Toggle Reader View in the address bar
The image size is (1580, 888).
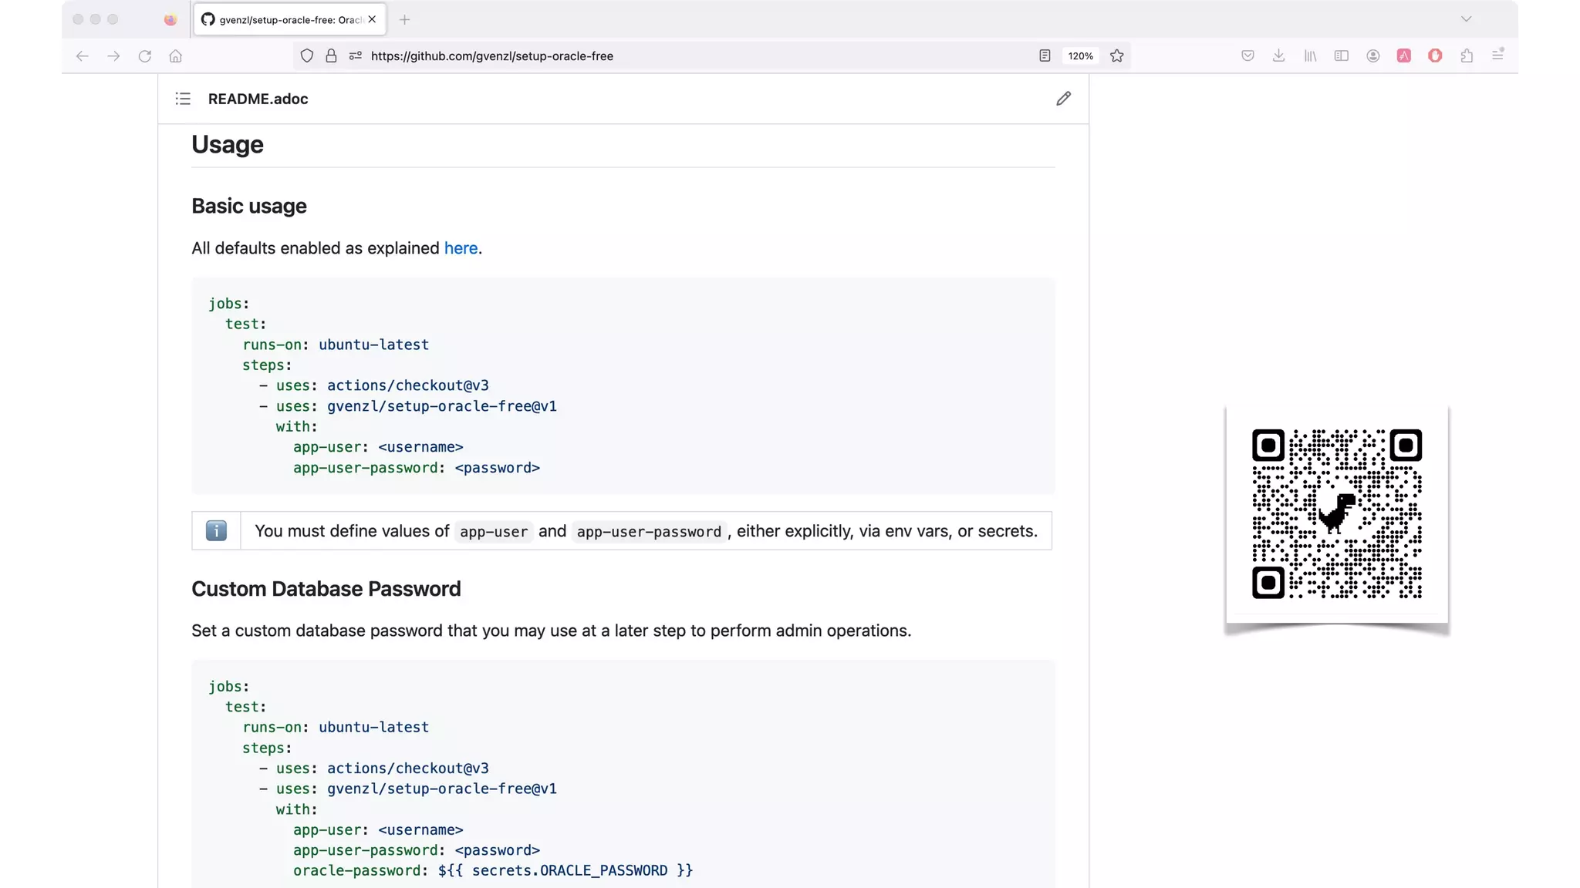(x=1045, y=55)
